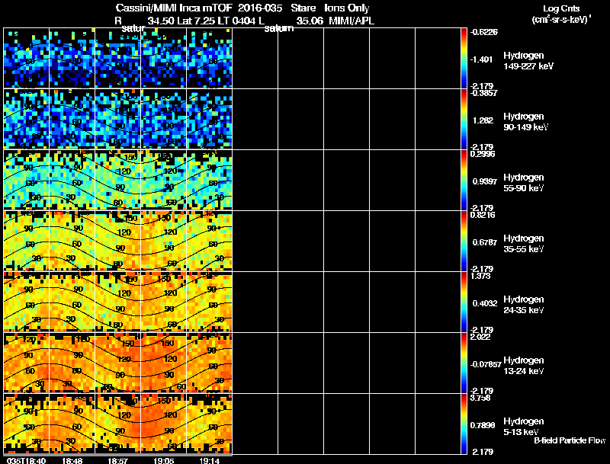Click the color bar beside 149-227 keV

(464, 59)
